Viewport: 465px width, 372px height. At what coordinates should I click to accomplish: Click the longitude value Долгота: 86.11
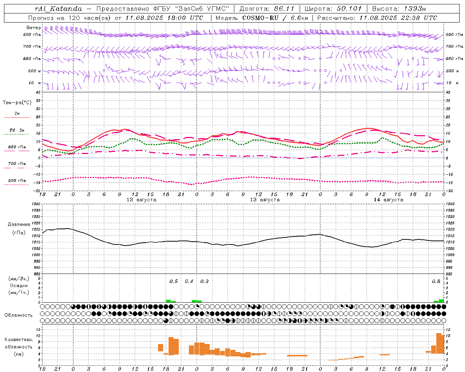point(267,9)
